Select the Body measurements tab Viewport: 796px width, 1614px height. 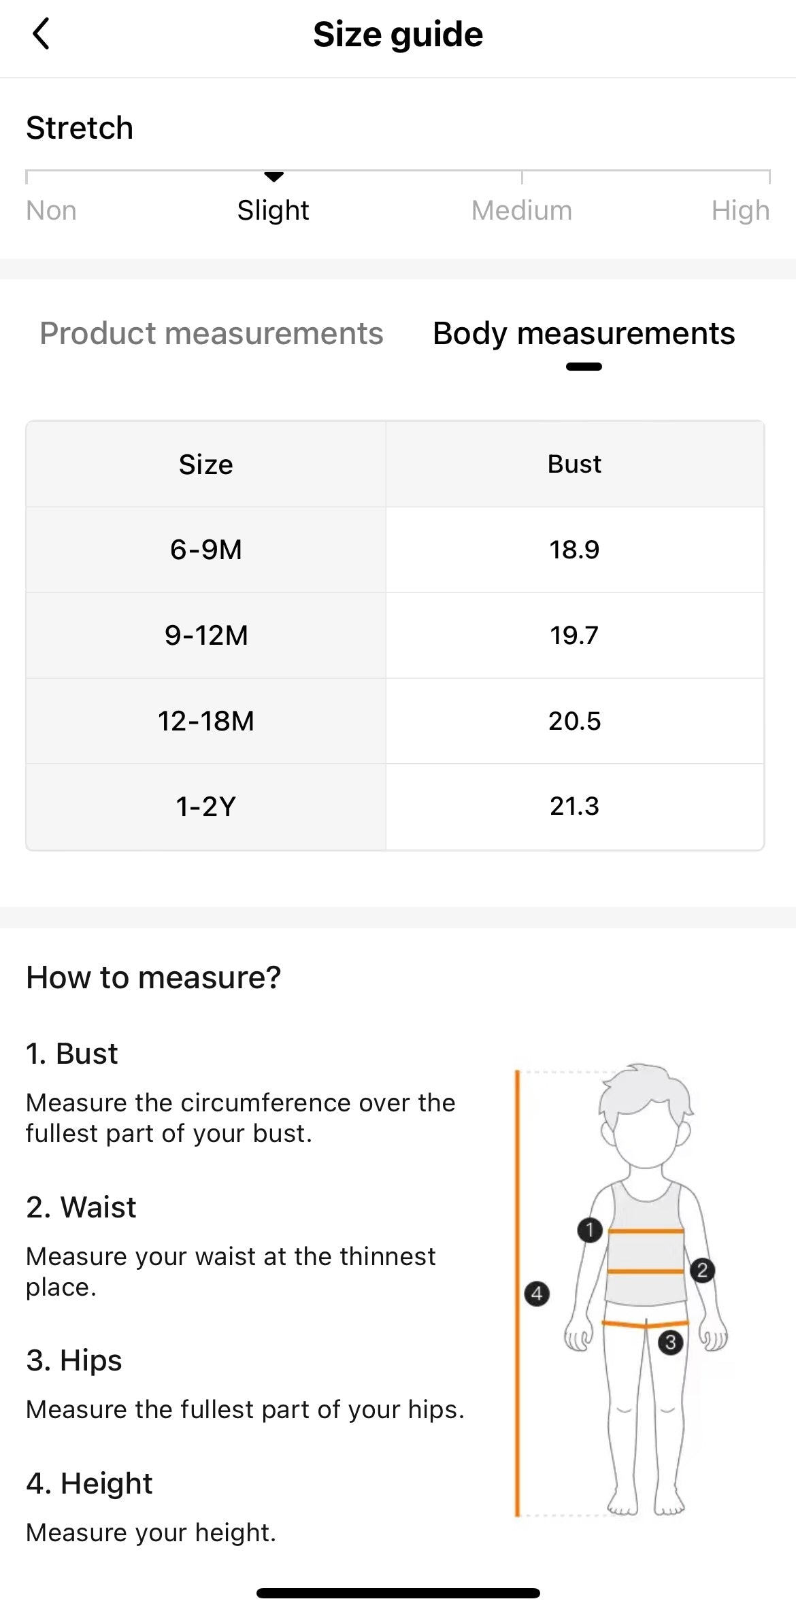click(584, 333)
